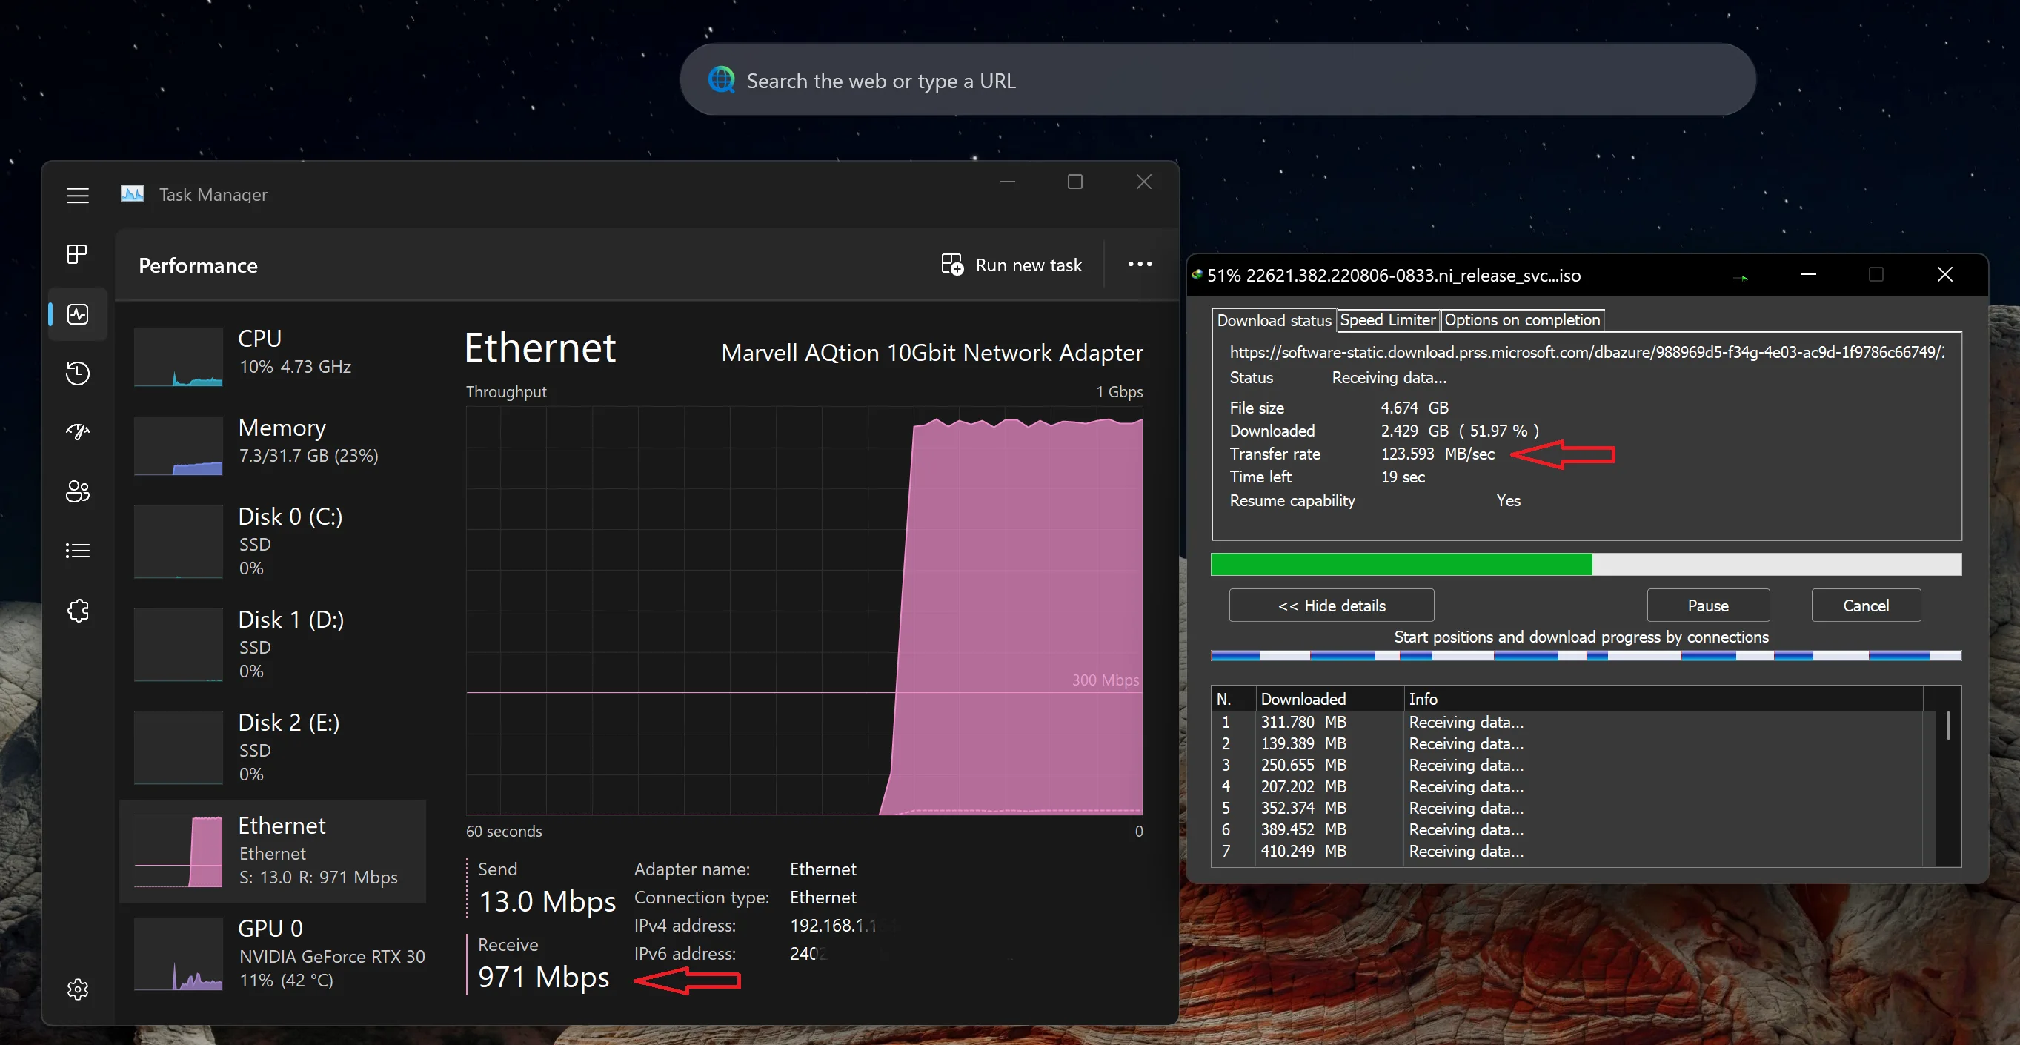Open Task Manager settings gear
The image size is (2020, 1045).
[x=78, y=989]
